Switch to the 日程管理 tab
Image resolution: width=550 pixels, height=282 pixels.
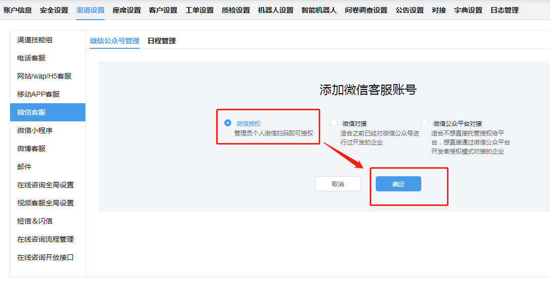point(162,41)
